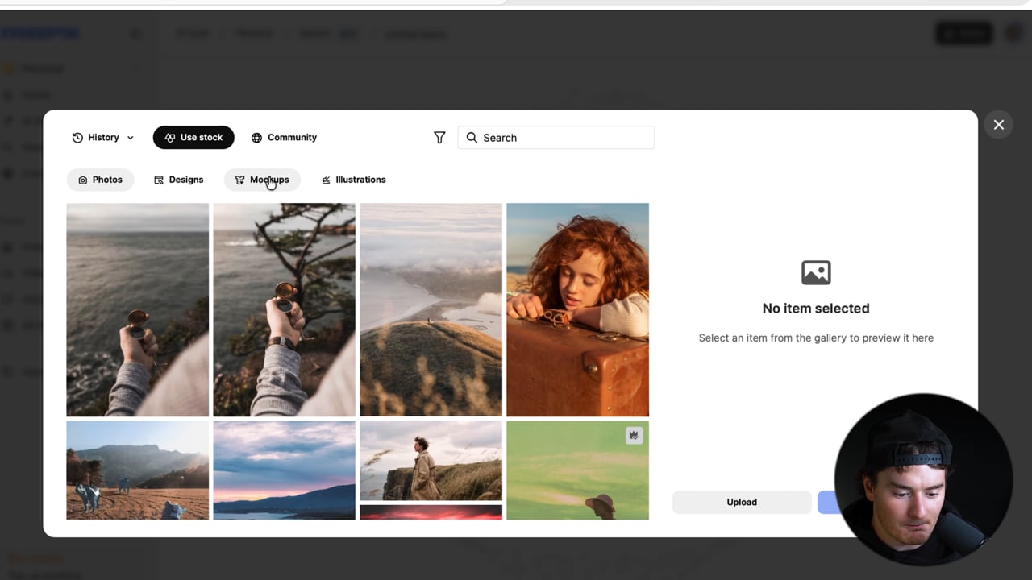Choose the pink sunset mountain lake photo
Screen dimensions: 1032x580
coord(284,470)
